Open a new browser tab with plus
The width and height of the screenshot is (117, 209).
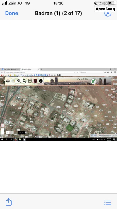coord(41,69)
